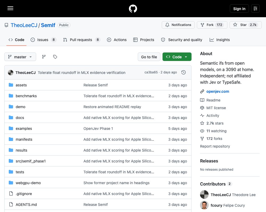The image size is (266, 212).
Task: Open the .gitignore file
Action: [x=24, y=194]
